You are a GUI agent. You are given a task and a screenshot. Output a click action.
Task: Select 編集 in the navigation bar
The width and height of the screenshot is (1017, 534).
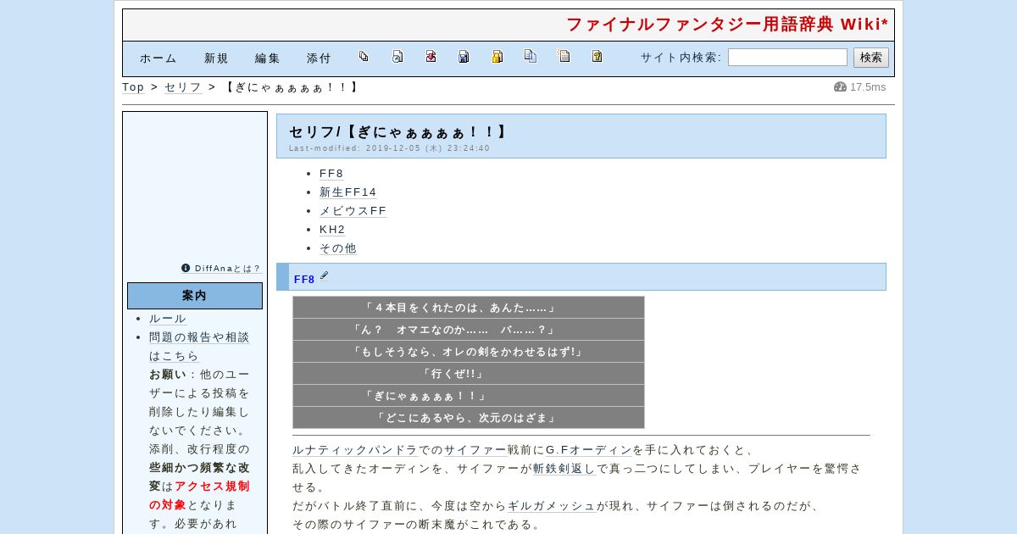tap(268, 58)
